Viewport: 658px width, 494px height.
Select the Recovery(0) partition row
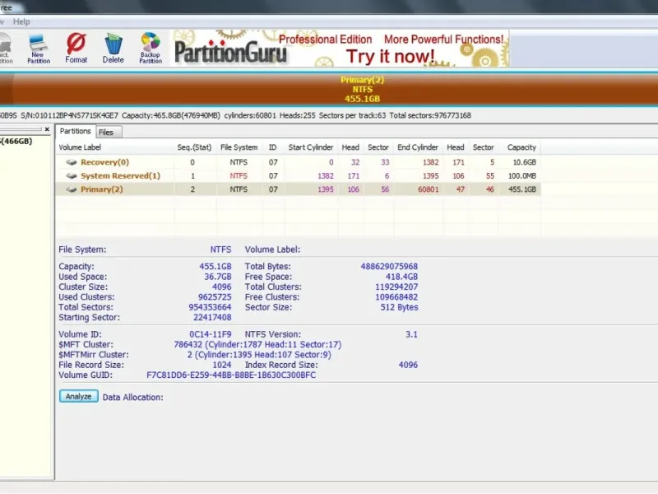pyautogui.click(x=298, y=162)
